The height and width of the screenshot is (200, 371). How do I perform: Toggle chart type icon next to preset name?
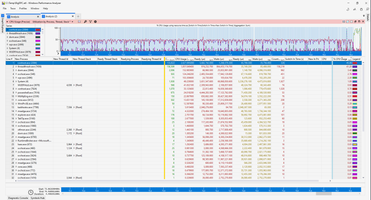[79, 22]
